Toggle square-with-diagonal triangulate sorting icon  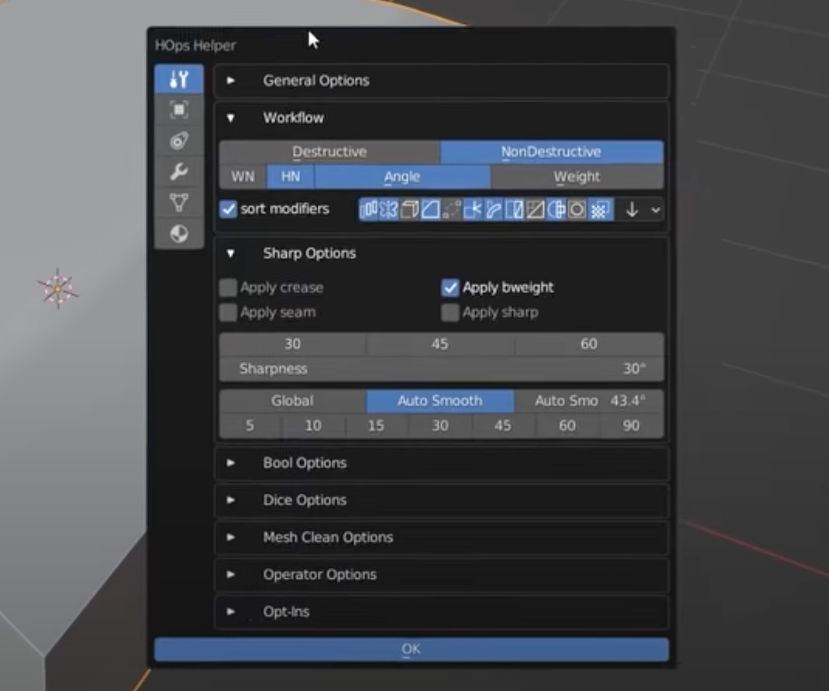(536, 210)
